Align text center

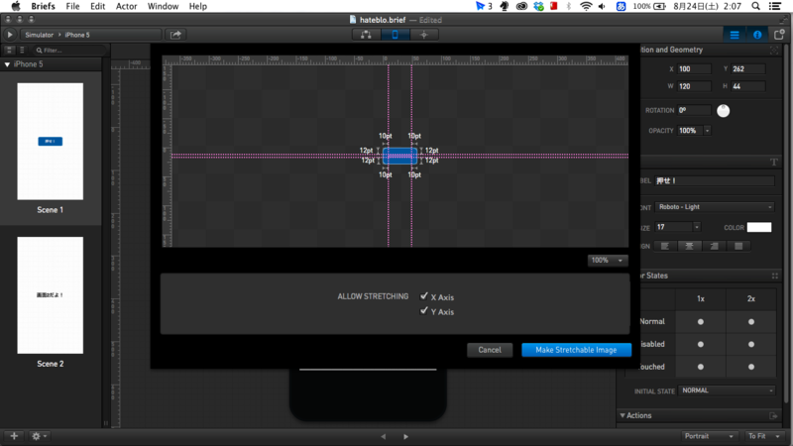click(x=689, y=246)
